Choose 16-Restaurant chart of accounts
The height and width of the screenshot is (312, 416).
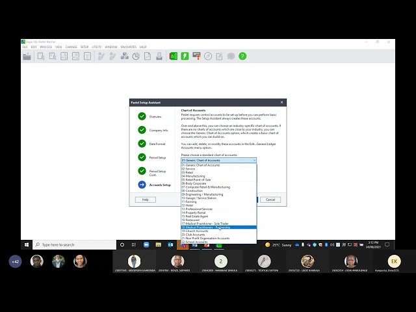coord(219,220)
